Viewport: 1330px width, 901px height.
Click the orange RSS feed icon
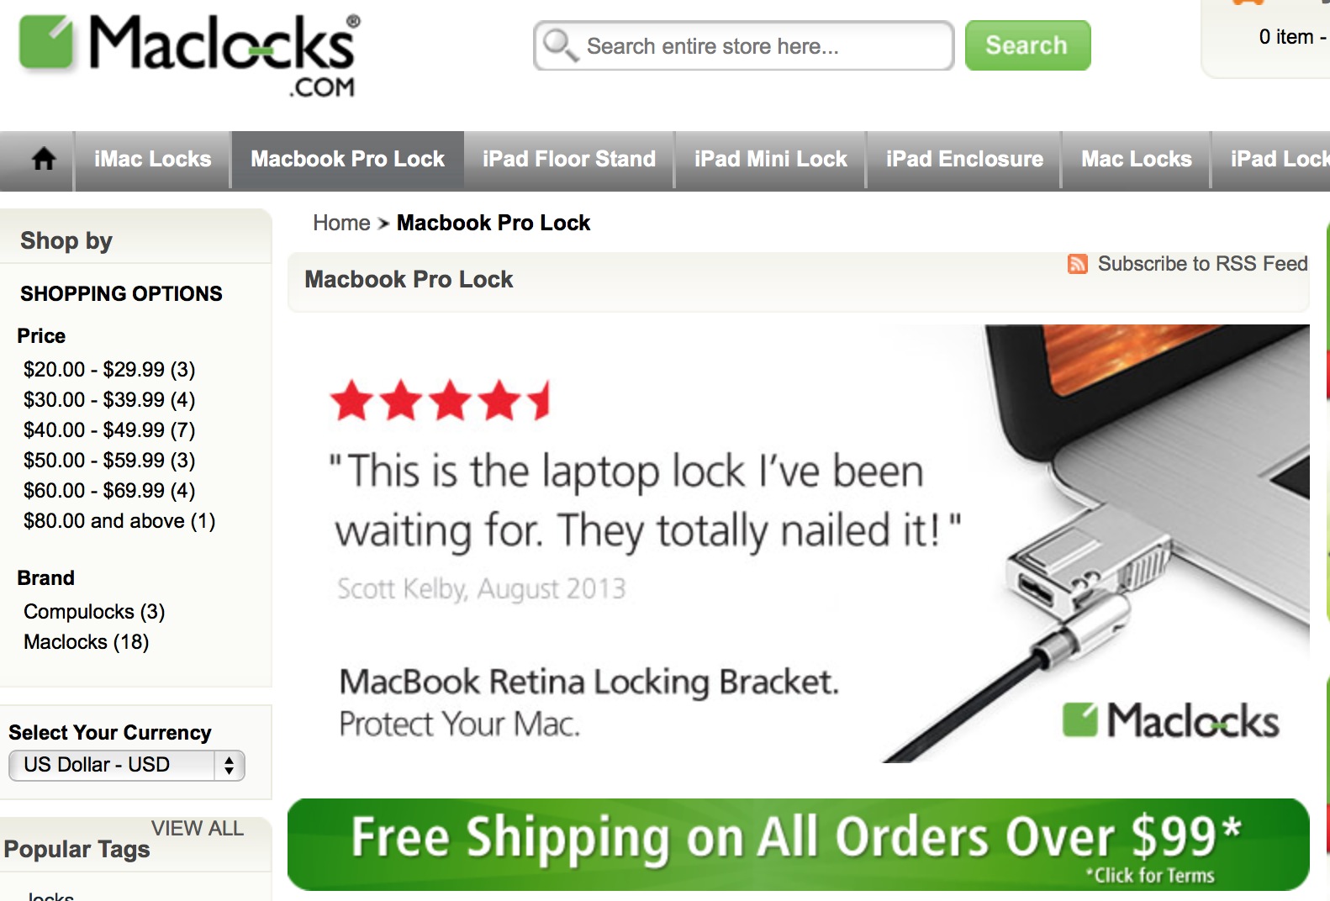click(x=1078, y=264)
